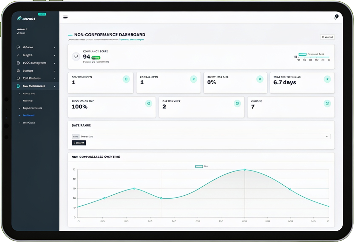The height and width of the screenshot is (242, 354).
Task: Click the Critical Open card icon
Action: point(193,79)
